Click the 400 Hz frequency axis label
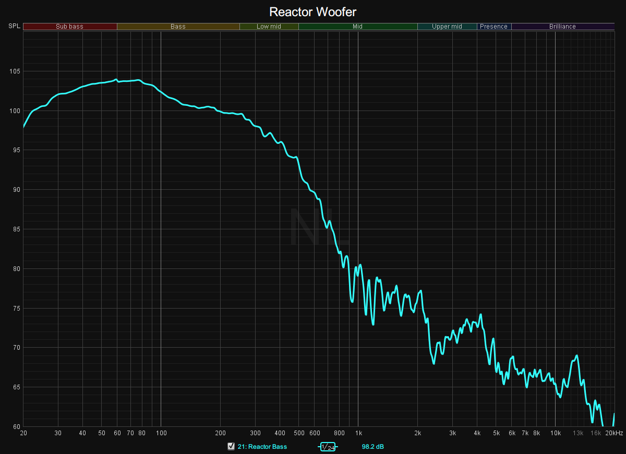This screenshot has width=626, height=454. tap(280, 433)
